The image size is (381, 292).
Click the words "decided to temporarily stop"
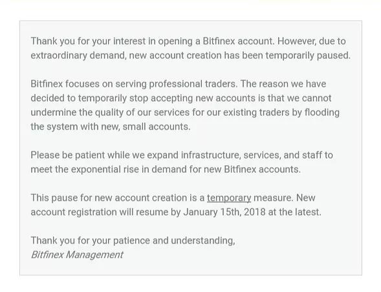[89, 98]
